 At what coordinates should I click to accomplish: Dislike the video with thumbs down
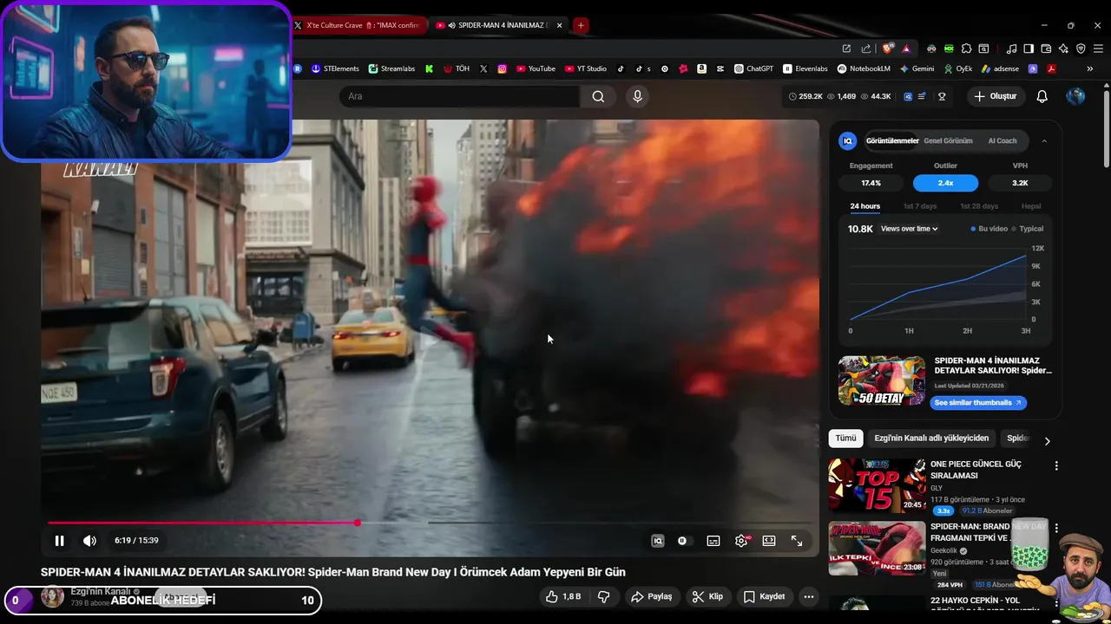tap(604, 596)
